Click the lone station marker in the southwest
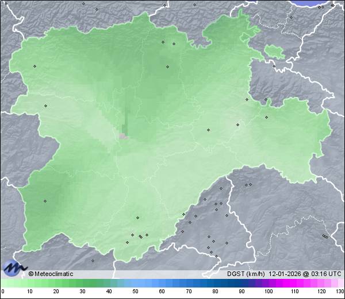Screen dimensions: 345x299 pyautogui.click(x=45, y=201)
